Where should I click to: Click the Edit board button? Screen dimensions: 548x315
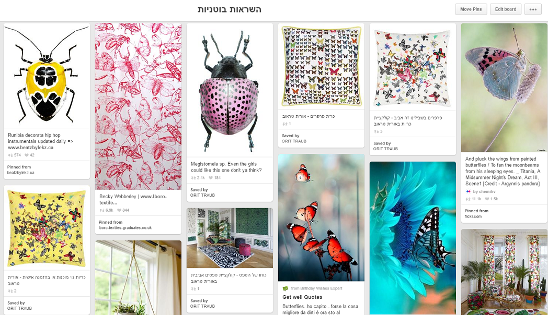coord(505,9)
